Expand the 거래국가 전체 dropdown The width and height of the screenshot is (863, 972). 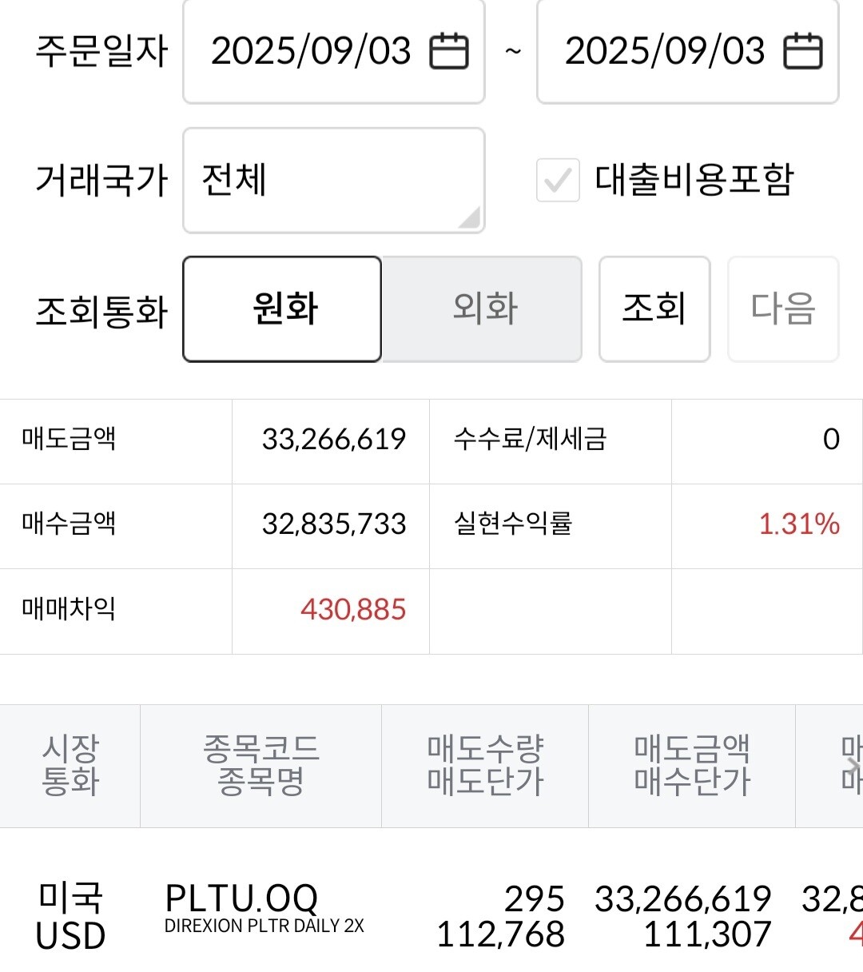point(334,181)
